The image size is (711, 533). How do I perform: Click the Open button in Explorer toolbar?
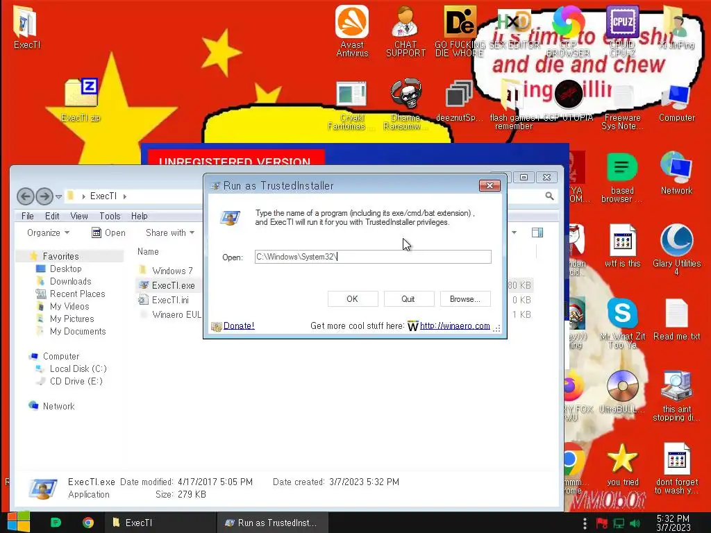(x=108, y=232)
